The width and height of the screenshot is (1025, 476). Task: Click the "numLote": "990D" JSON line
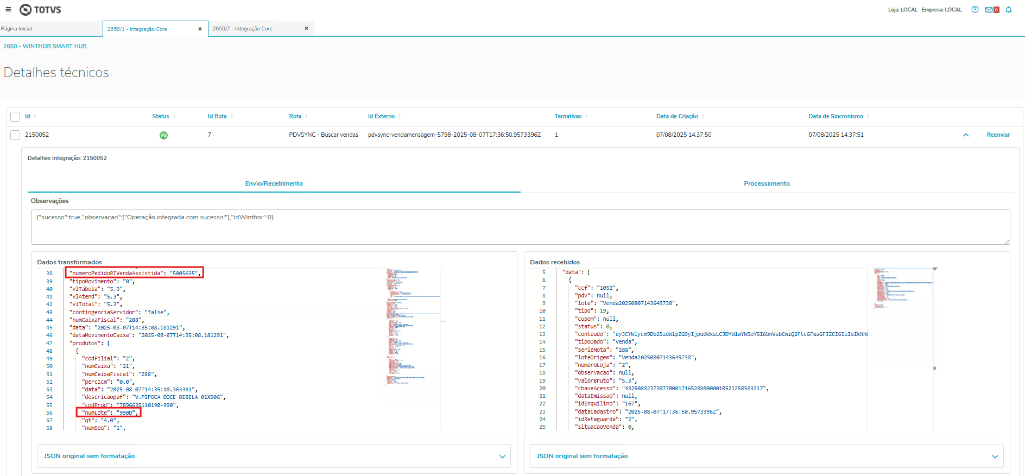109,413
